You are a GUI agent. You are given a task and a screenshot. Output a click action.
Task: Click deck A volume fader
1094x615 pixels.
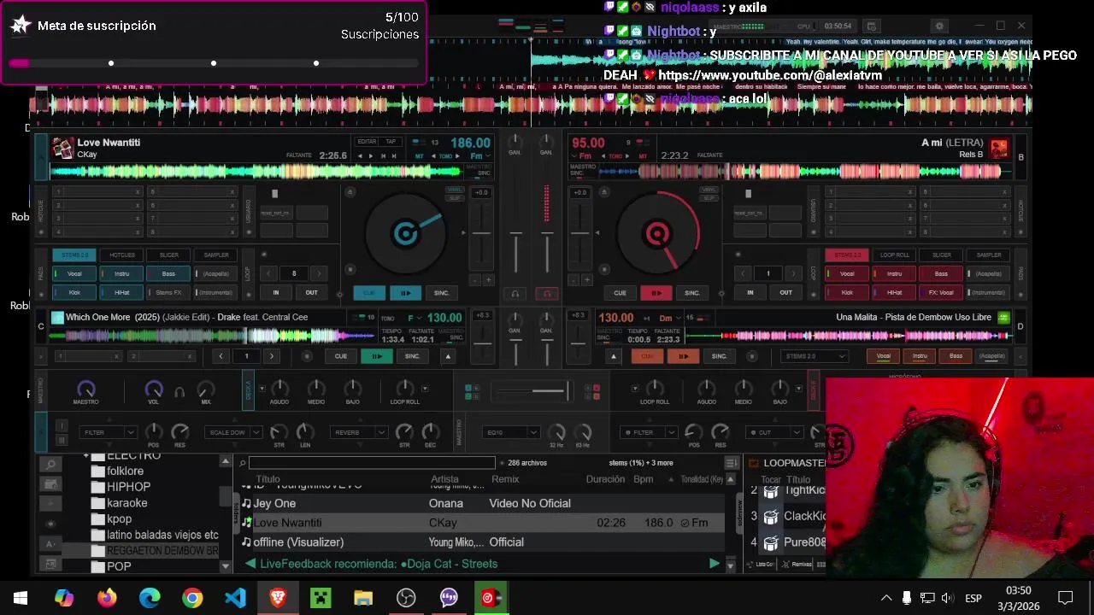[515, 232]
